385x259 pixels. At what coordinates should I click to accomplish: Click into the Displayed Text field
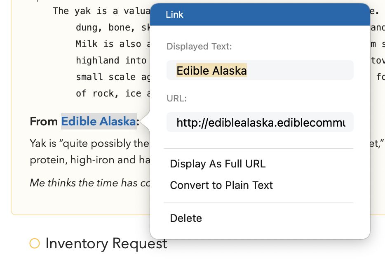pyautogui.click(x=260, y=70)
